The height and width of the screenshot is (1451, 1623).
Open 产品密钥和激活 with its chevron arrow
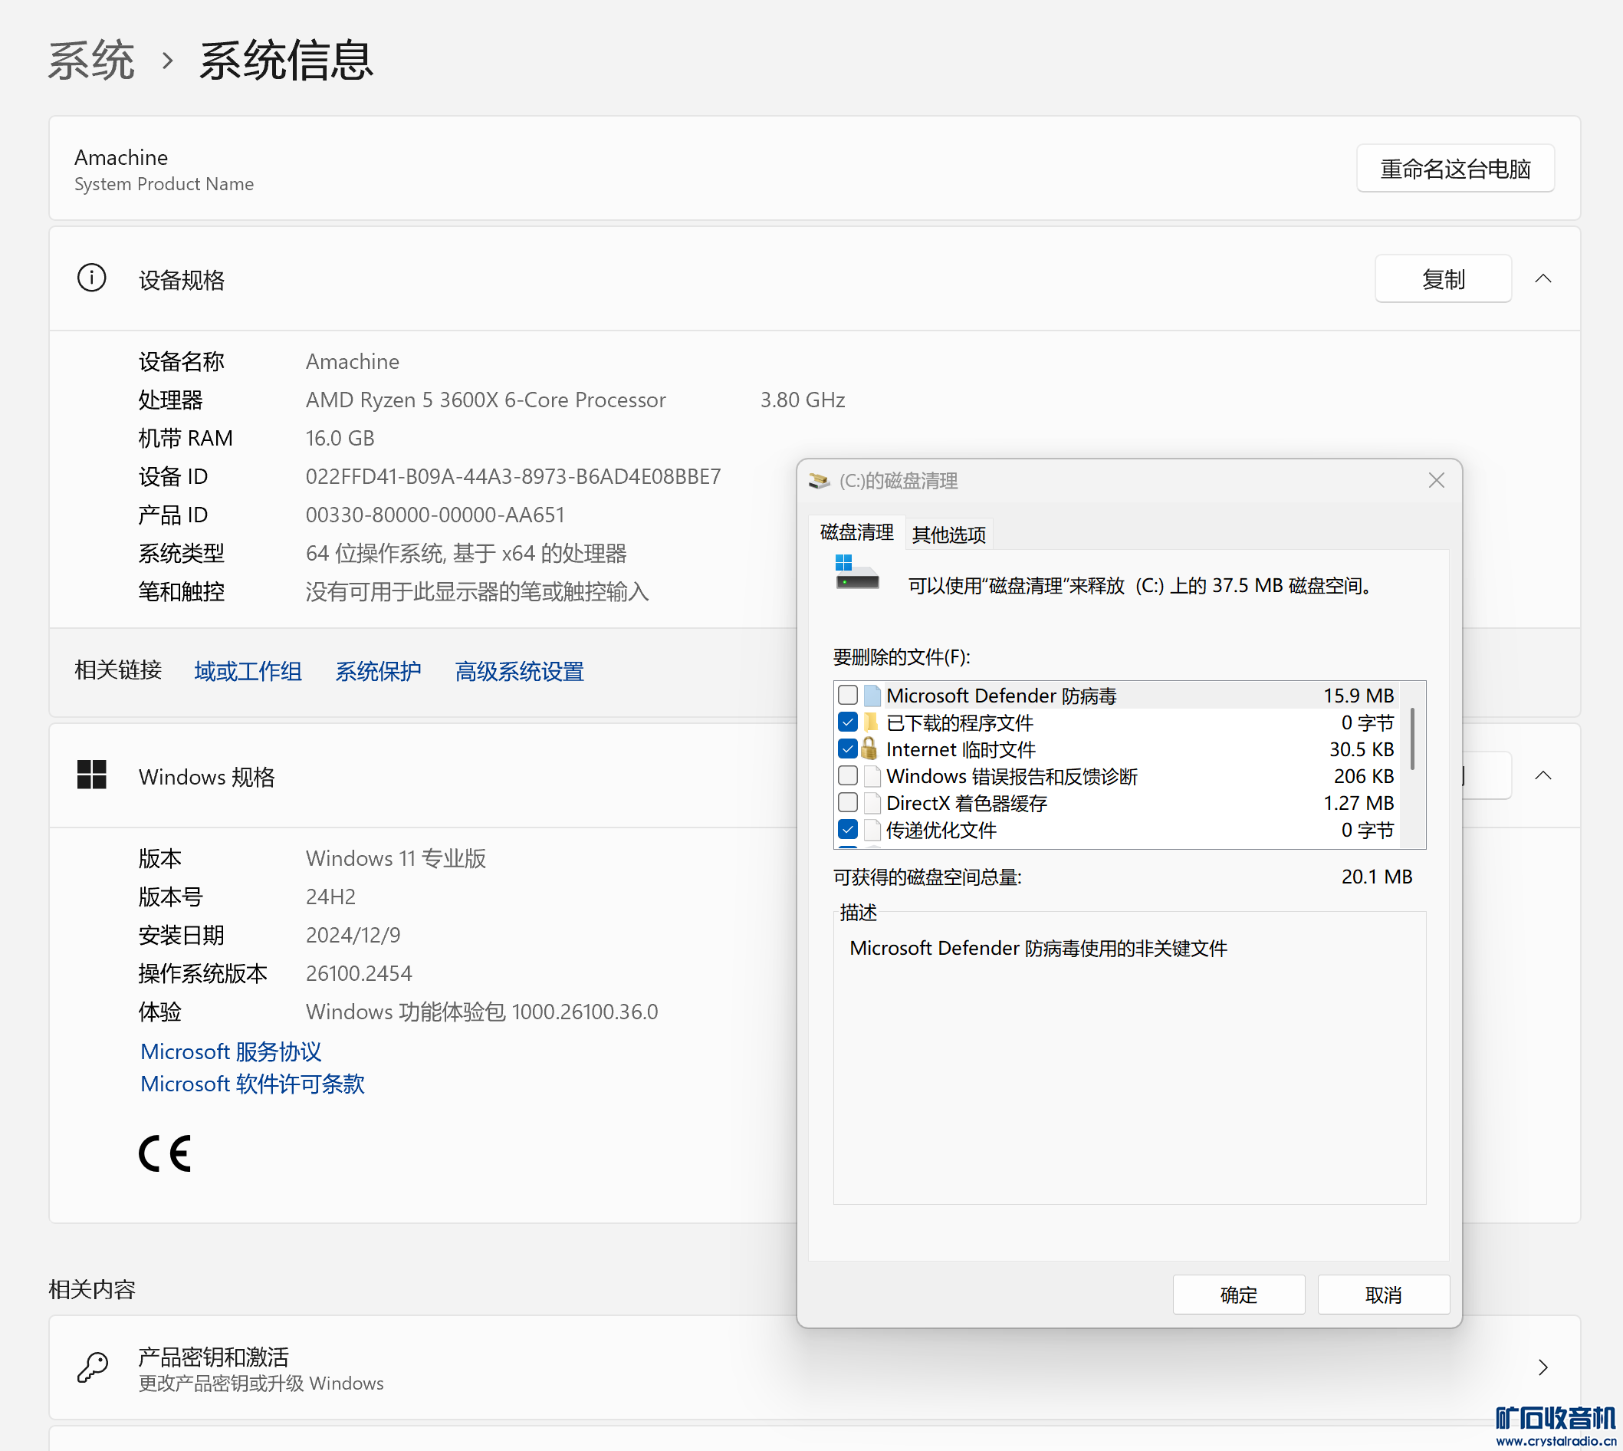click(1543, 1367)
